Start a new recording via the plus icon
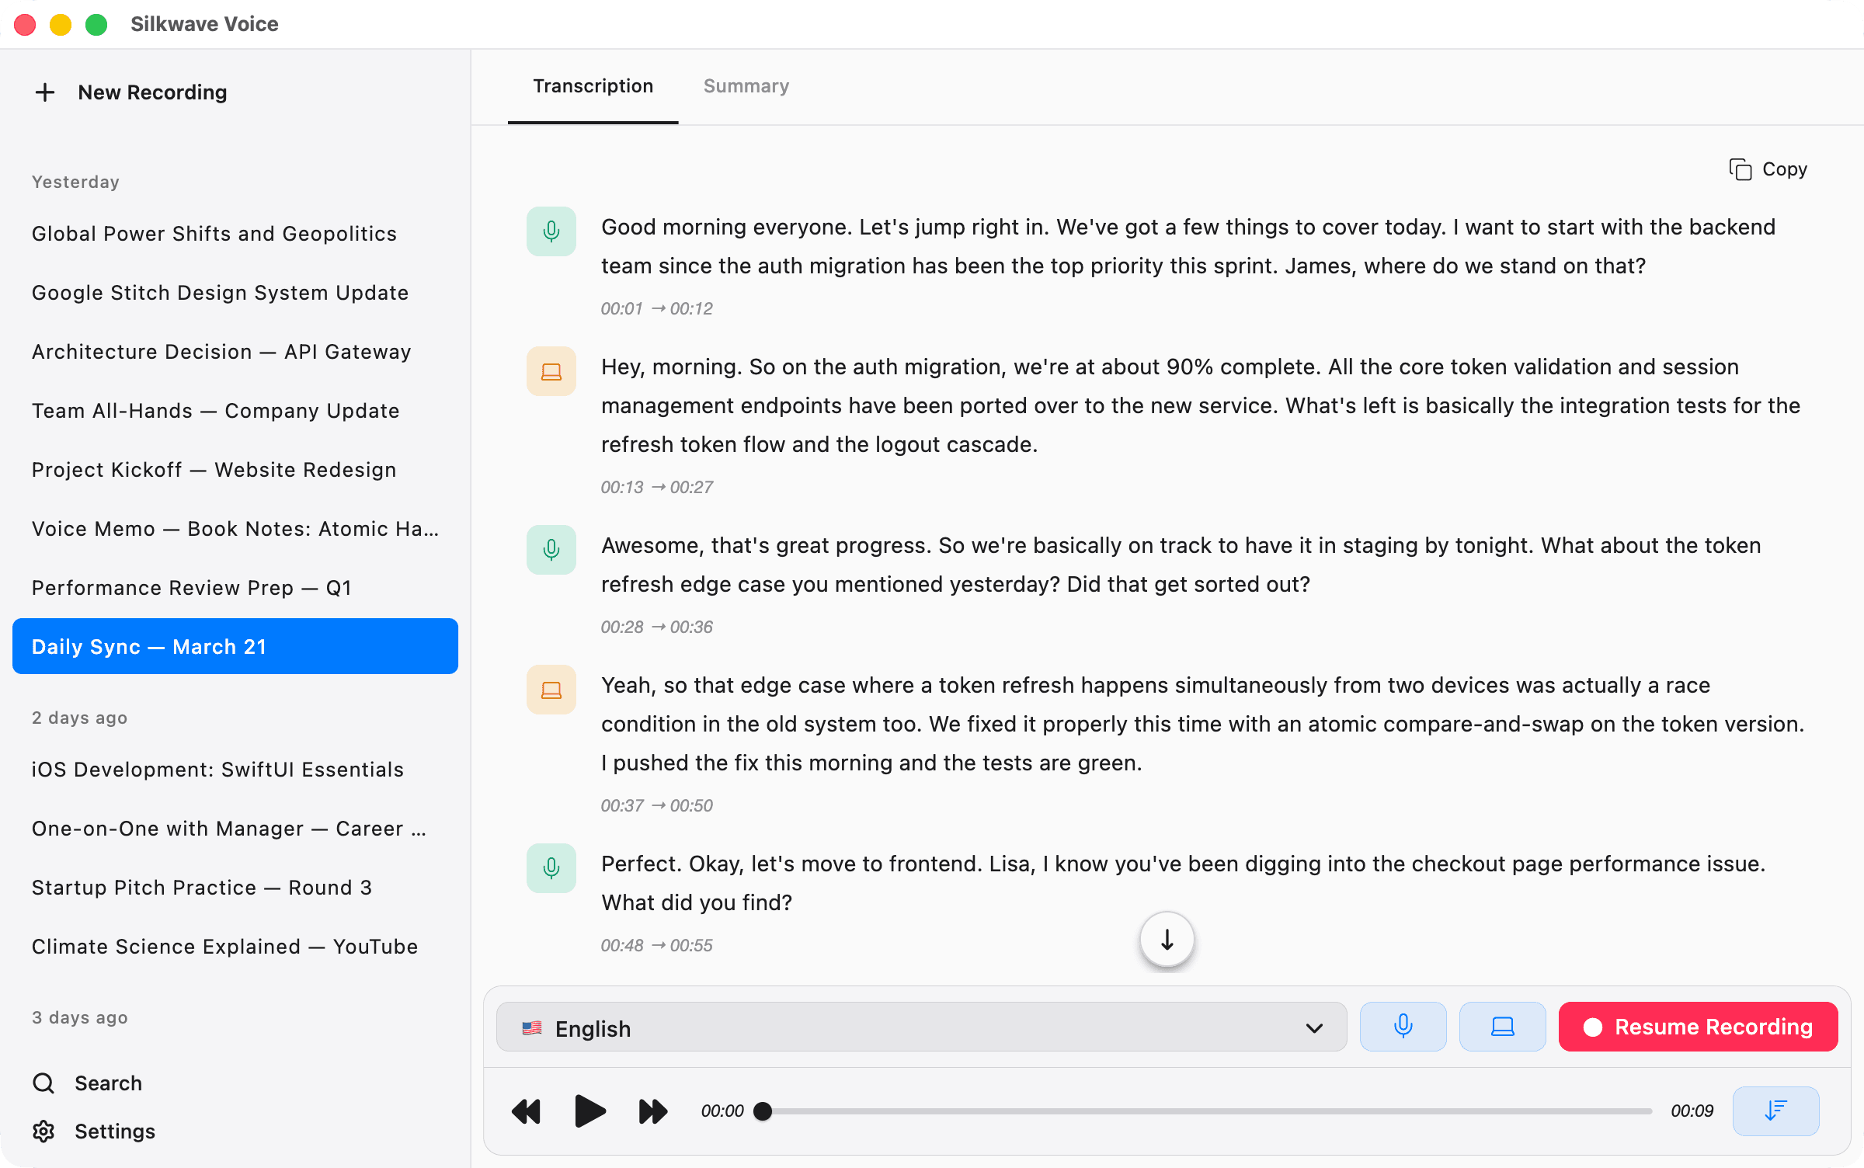Screen dimensions: 1864x1168 pyautogui.click(x=45, y=92)
